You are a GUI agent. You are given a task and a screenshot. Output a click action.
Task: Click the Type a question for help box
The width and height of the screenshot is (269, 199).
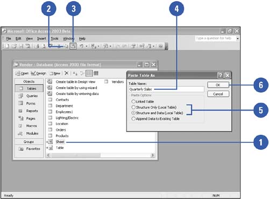[216, 38]
